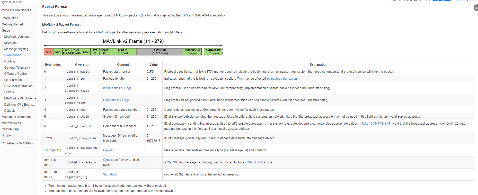Click the C version column header
Screen dimensions: 478x195
coord(82,65)
